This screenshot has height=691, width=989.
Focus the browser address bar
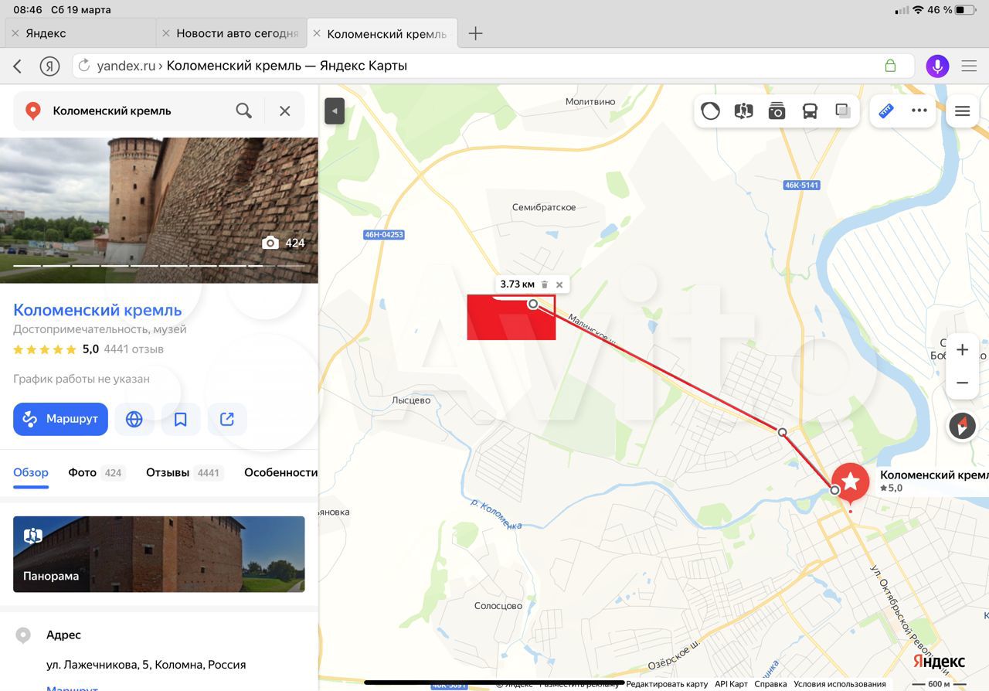(493, 66)
